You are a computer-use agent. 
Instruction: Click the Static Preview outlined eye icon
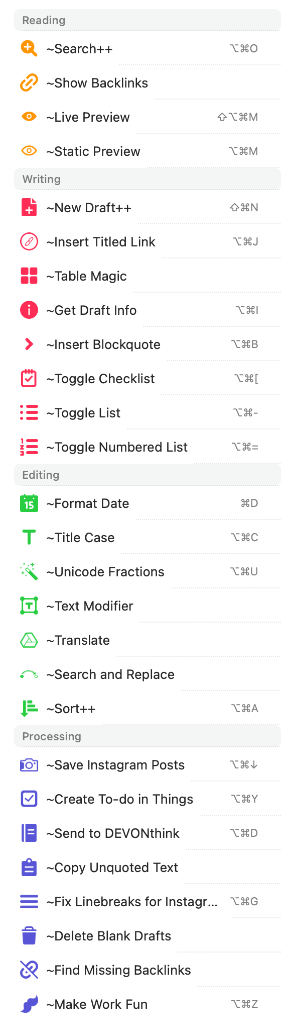[29, 151]
